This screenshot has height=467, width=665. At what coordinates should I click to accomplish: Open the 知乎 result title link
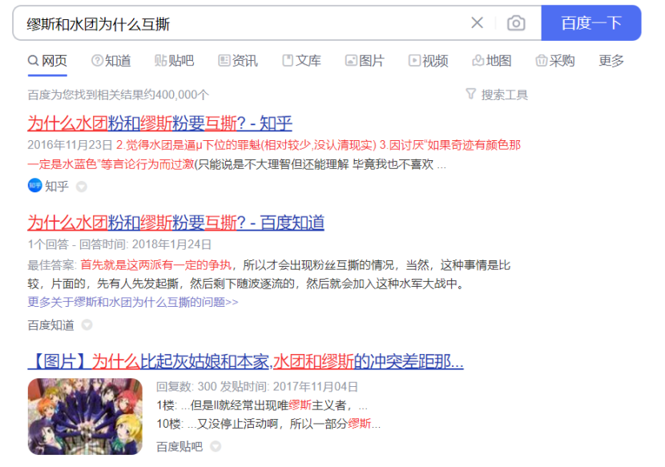(160, 123)
